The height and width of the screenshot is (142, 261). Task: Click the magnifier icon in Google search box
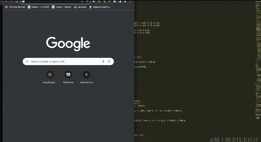click(27, 61)
